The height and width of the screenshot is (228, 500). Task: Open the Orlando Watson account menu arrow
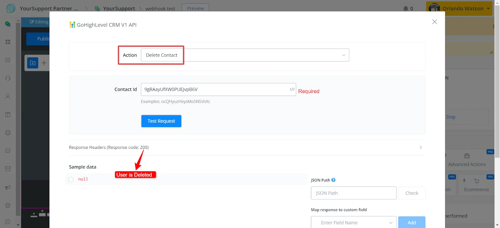[x=488, y=8]
